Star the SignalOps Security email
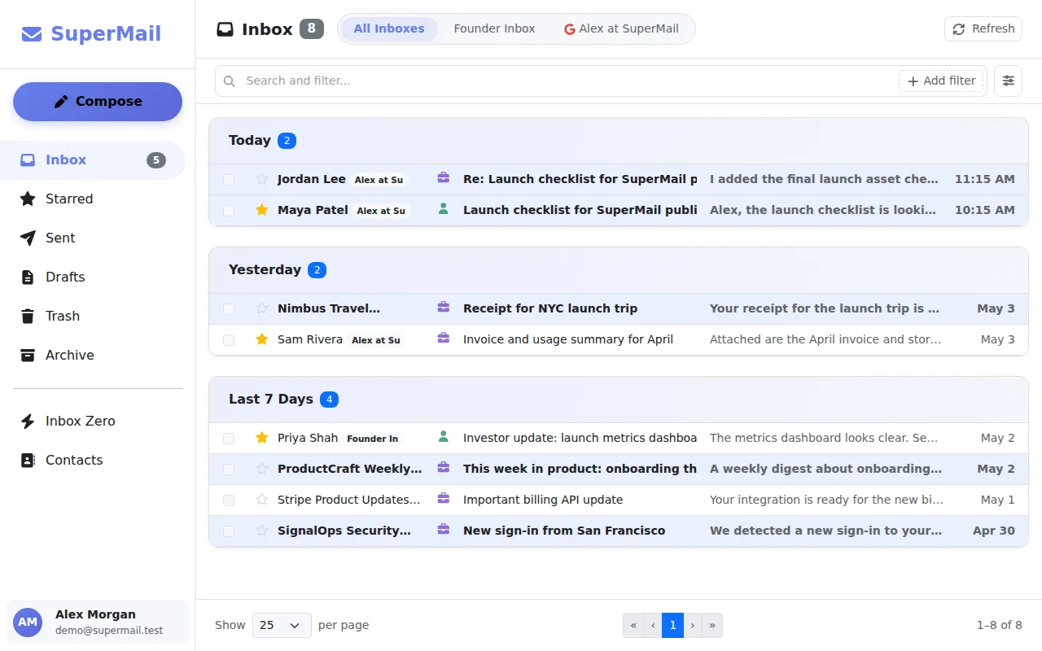Screen dimensions: 1042x651 261,531
